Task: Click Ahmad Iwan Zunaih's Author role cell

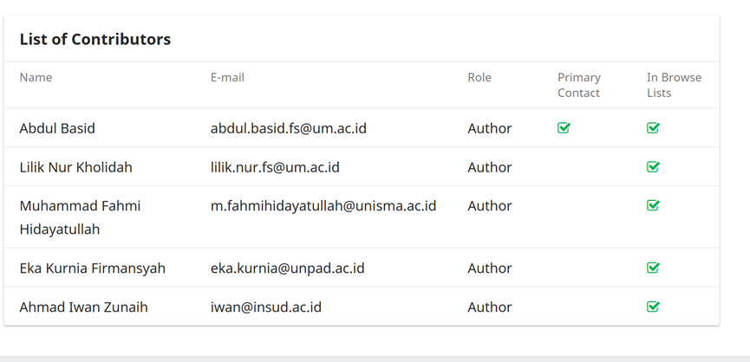Action: point(489,307)
